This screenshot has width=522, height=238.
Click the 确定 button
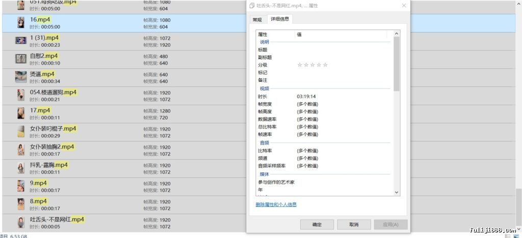[x=317, y=225]
